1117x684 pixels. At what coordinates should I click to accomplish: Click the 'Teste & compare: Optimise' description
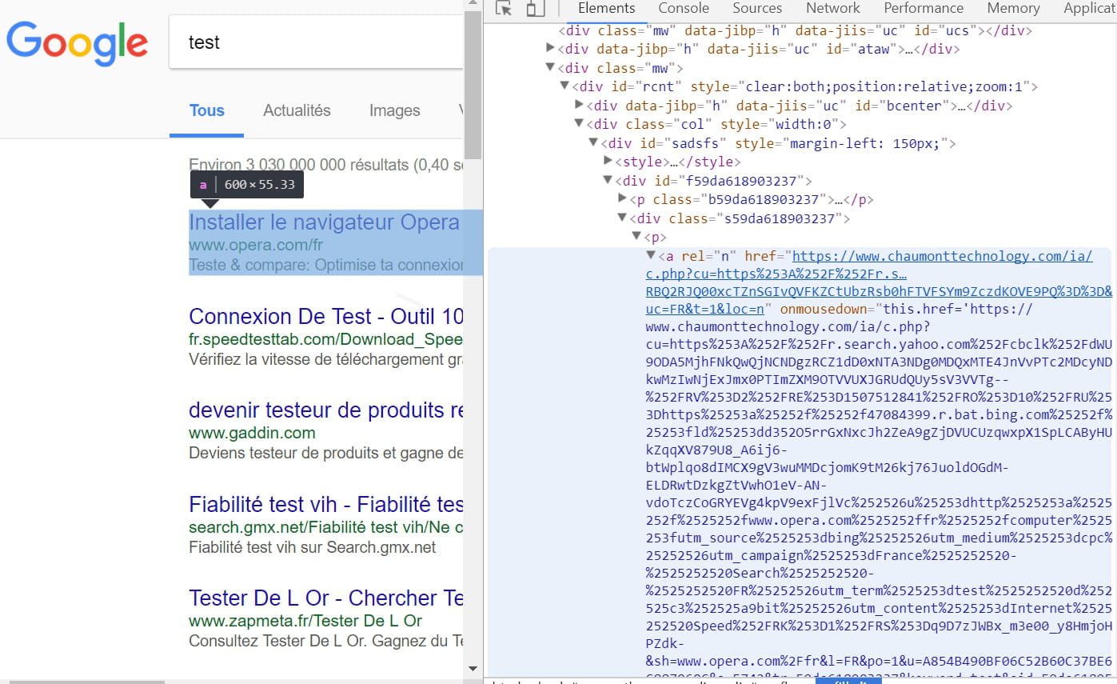click(325, 265)
